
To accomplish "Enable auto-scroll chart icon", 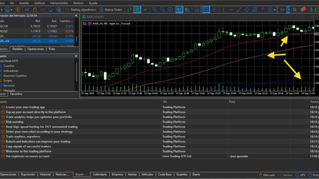I will (179, 9).
